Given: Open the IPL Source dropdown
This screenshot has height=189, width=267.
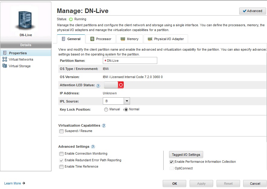Looking at the screenshot, I should coord(127,101).
